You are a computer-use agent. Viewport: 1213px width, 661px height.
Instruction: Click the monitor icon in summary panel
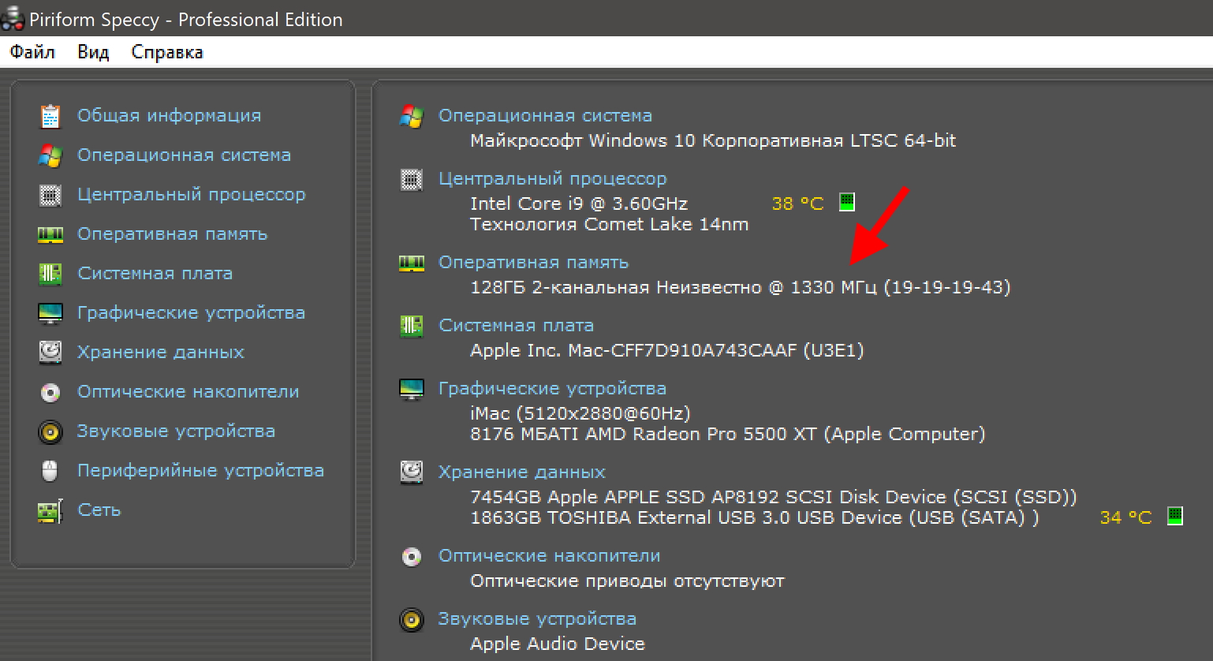(412, 389)
